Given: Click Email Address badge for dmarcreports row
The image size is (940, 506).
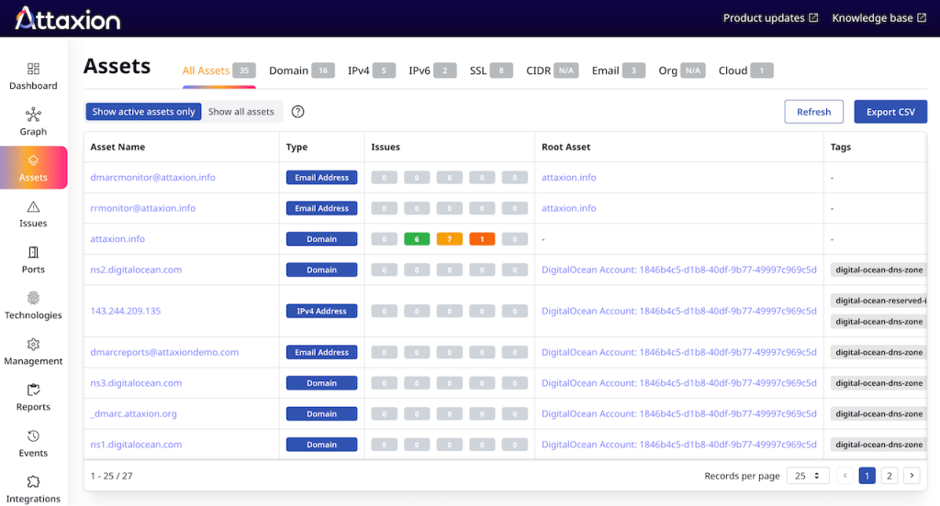Looking at the screenshot, I should click(321, 352).
